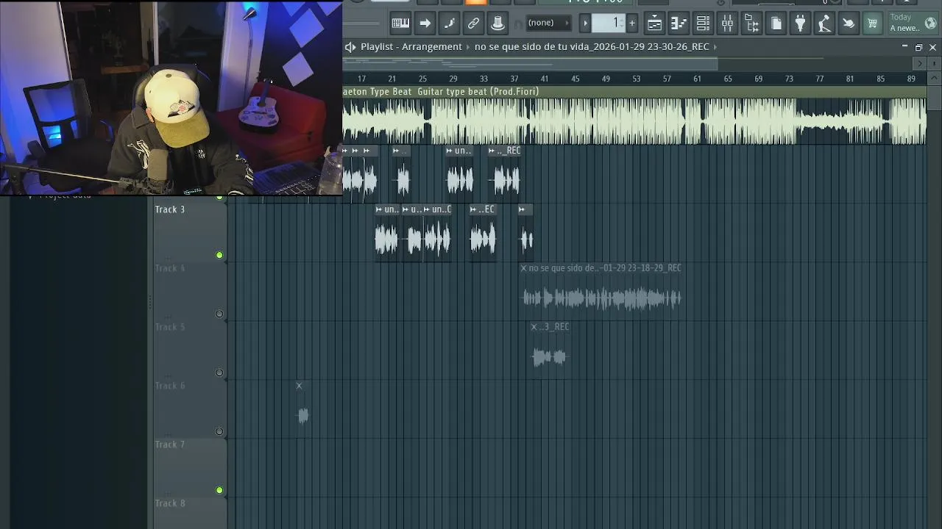The height and width of the screenshot is (529, 942).
Task: Click the plug icon in toolbar
Action: [800, 24]
